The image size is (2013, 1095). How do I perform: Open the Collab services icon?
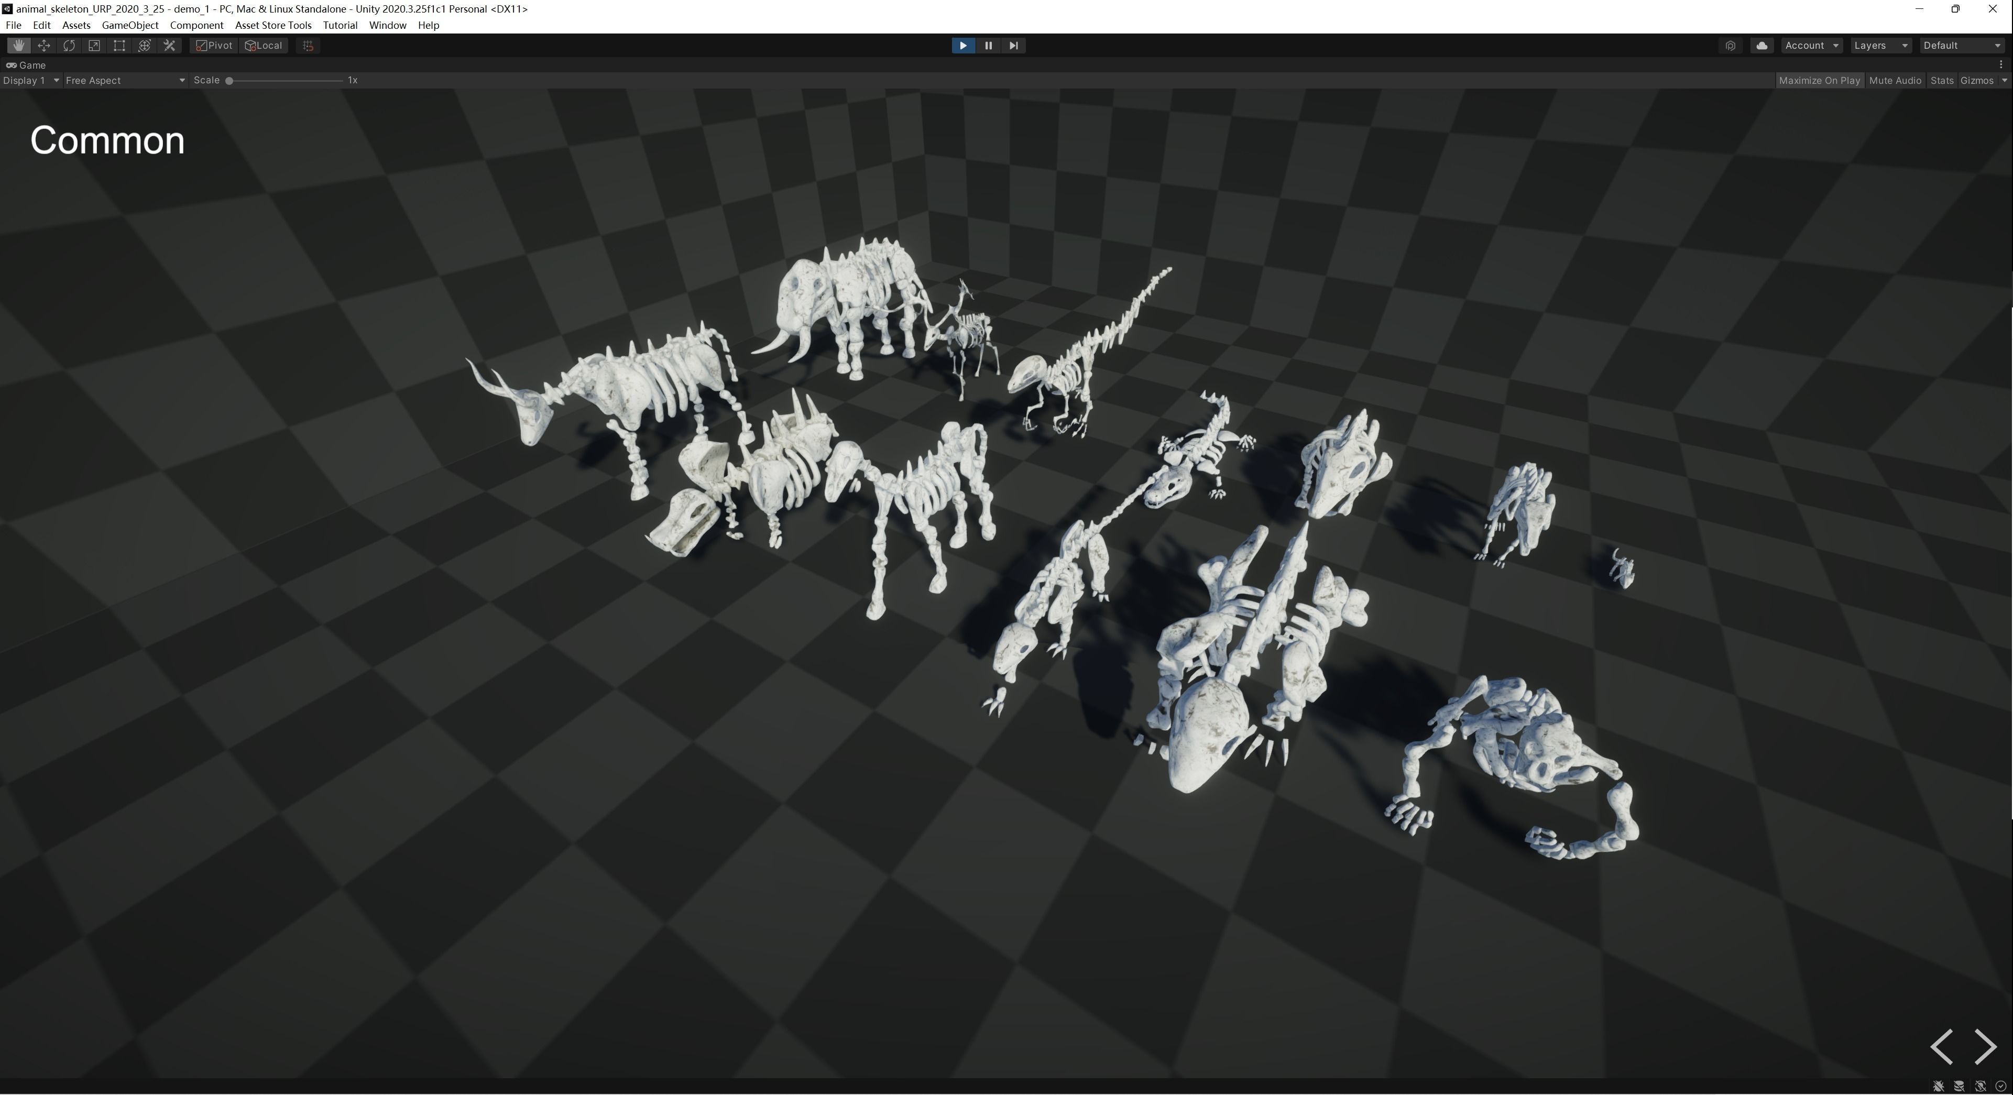point(1730,46)
